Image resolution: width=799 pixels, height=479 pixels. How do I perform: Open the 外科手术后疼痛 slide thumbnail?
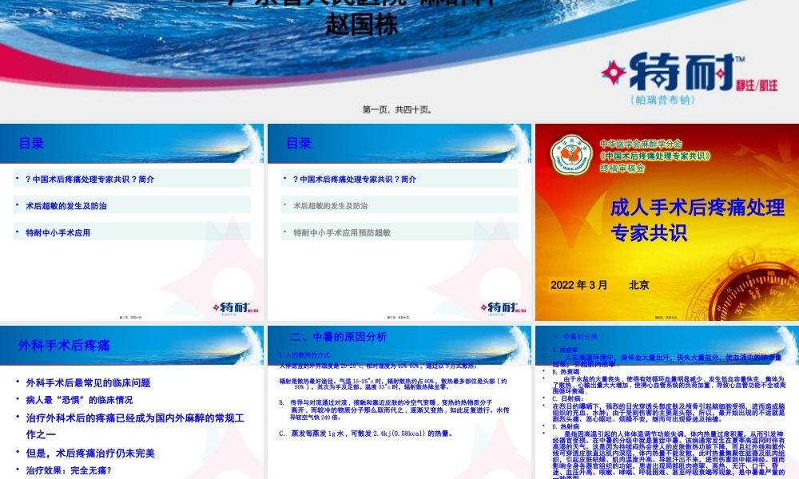(132, 402)
